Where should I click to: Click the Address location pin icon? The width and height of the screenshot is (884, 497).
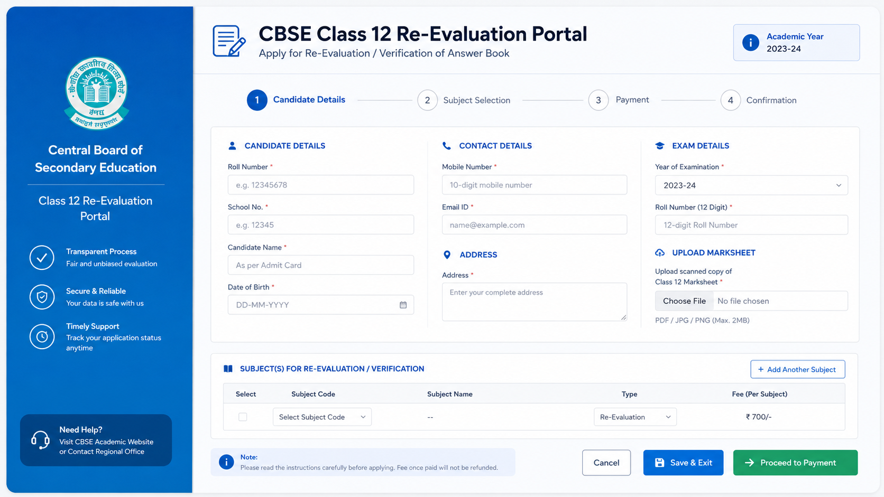(447, 255)
